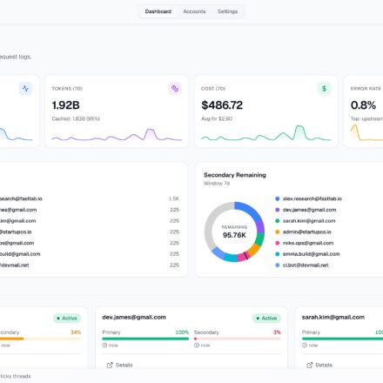Open the Settings tab
Viewport: 383px width, 383px height.
pos(227,11)
